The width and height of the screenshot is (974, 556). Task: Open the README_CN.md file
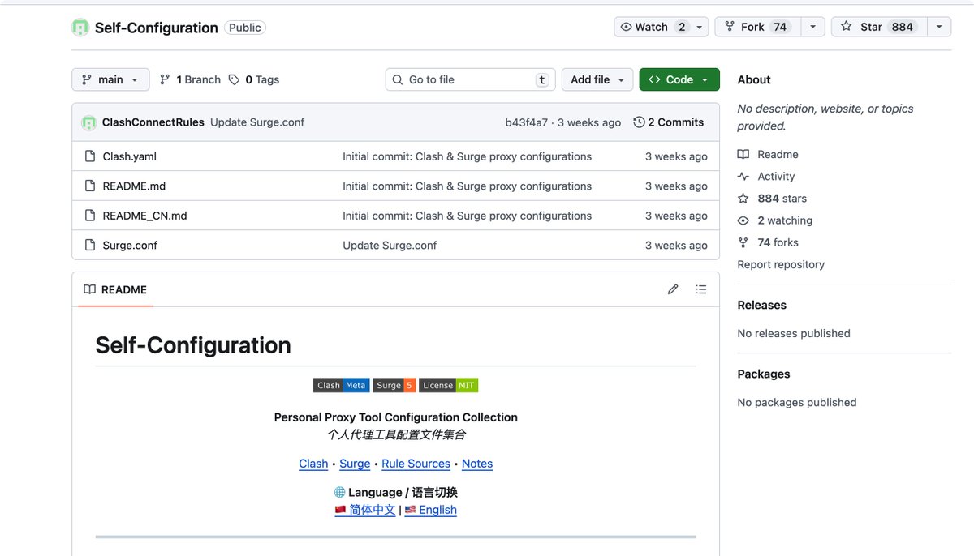point(144,216)
